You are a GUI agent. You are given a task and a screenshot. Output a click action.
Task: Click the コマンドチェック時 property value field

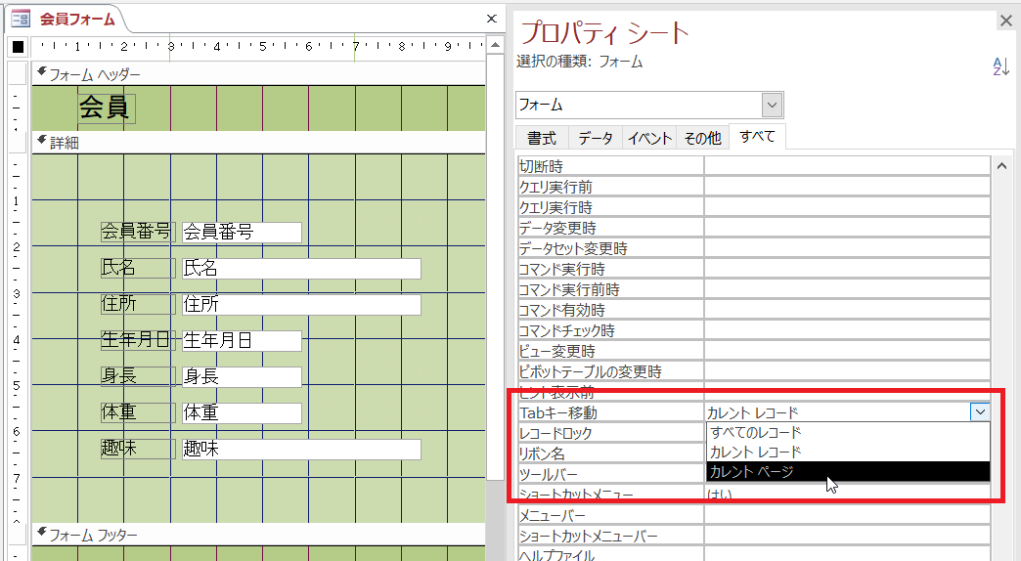pyautogui.click(x=847, y=330)
